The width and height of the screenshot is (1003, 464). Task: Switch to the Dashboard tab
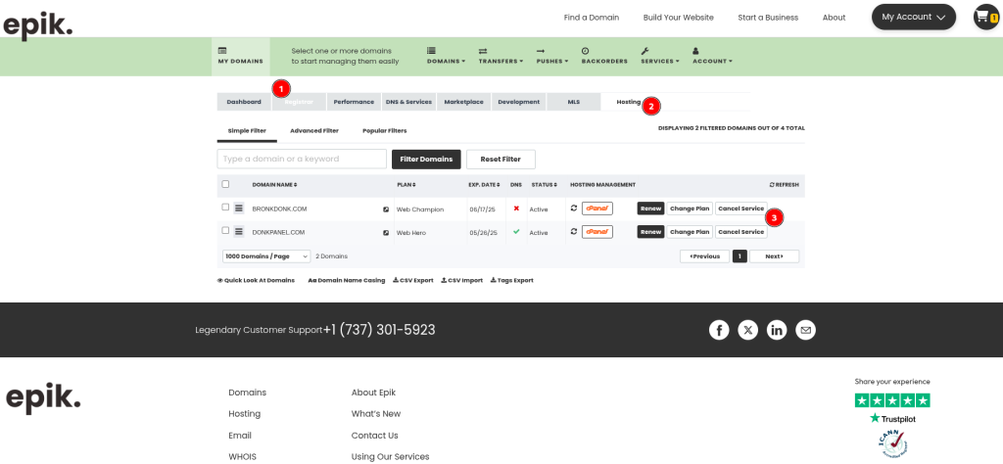pyautogui.click(x=244, y=102)
